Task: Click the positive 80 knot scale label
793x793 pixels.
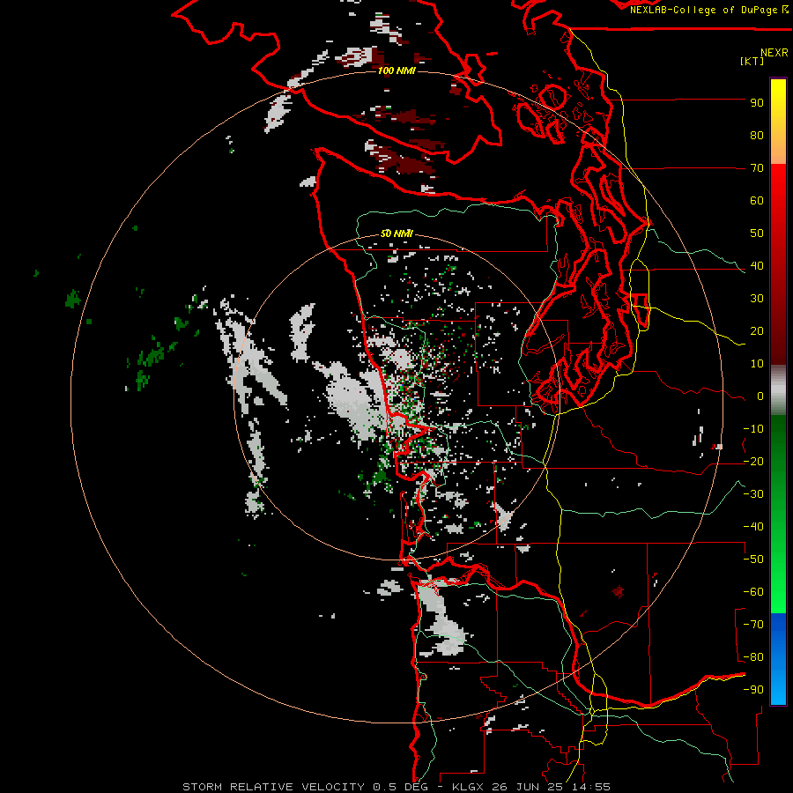Action: [757, 135]
